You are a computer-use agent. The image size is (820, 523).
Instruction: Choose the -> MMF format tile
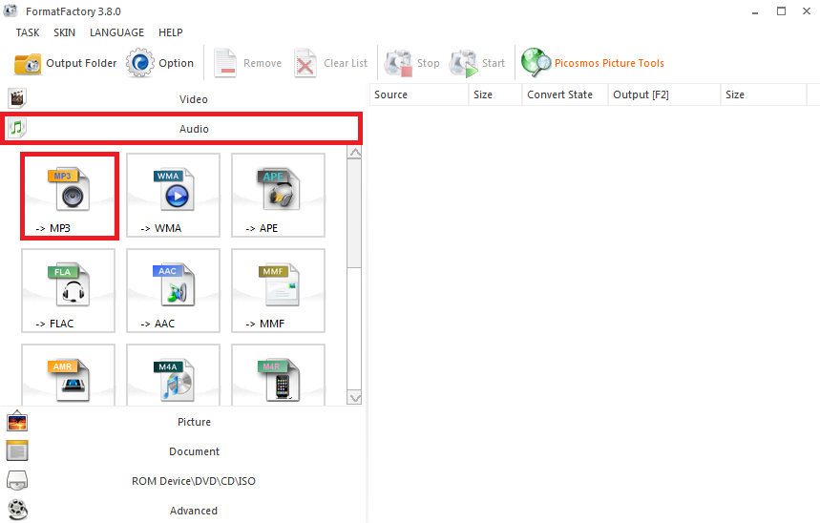pyautogui.click(x=278, y=290)
